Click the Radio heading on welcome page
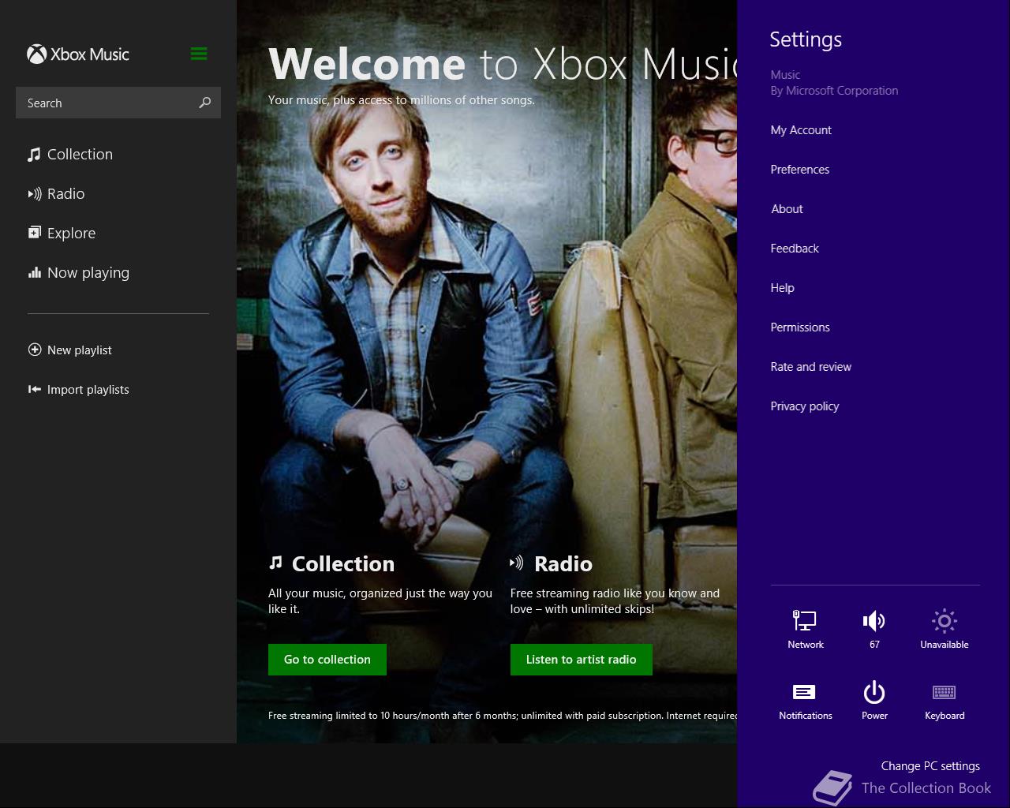The width and height of the screenshot is (1010, 808). 563,563
